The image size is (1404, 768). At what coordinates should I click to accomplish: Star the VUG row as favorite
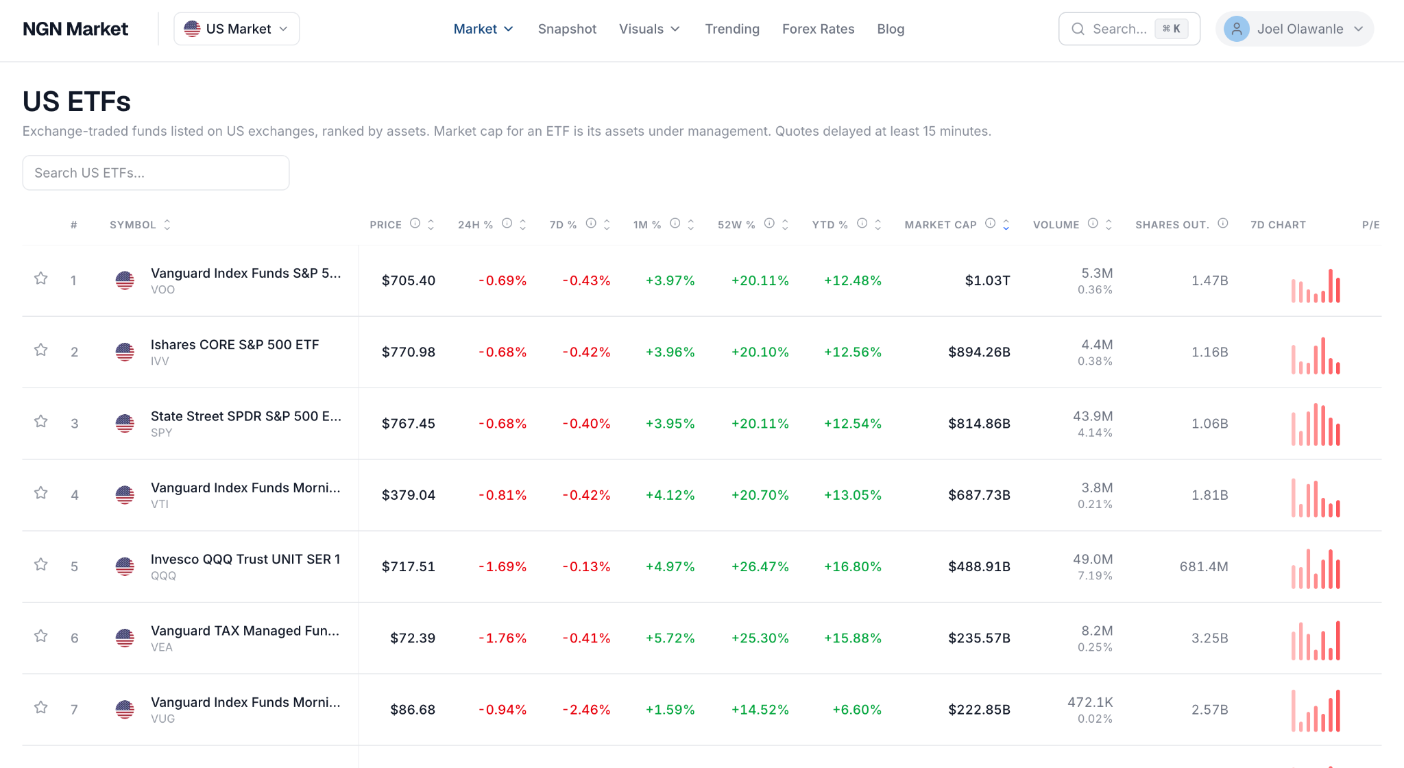coord(41,708)
